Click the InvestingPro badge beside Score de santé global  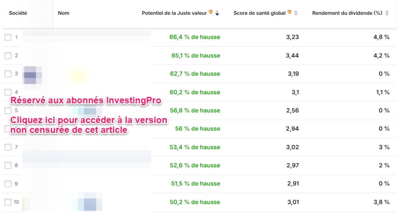click(289, 13)
